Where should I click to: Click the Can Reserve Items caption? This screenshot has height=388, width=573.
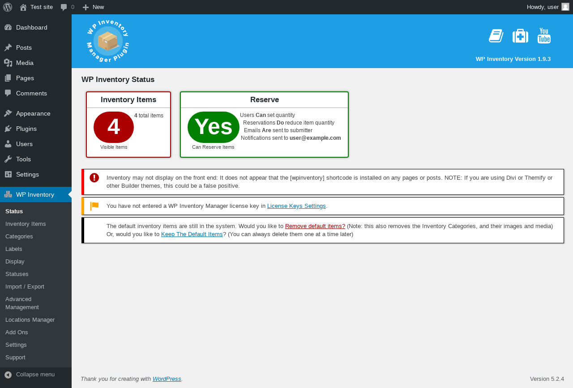click(x=213, y=147)
